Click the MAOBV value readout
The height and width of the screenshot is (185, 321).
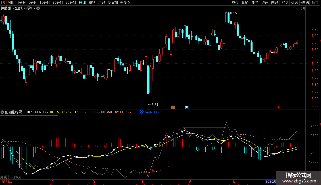coord(121,112)
